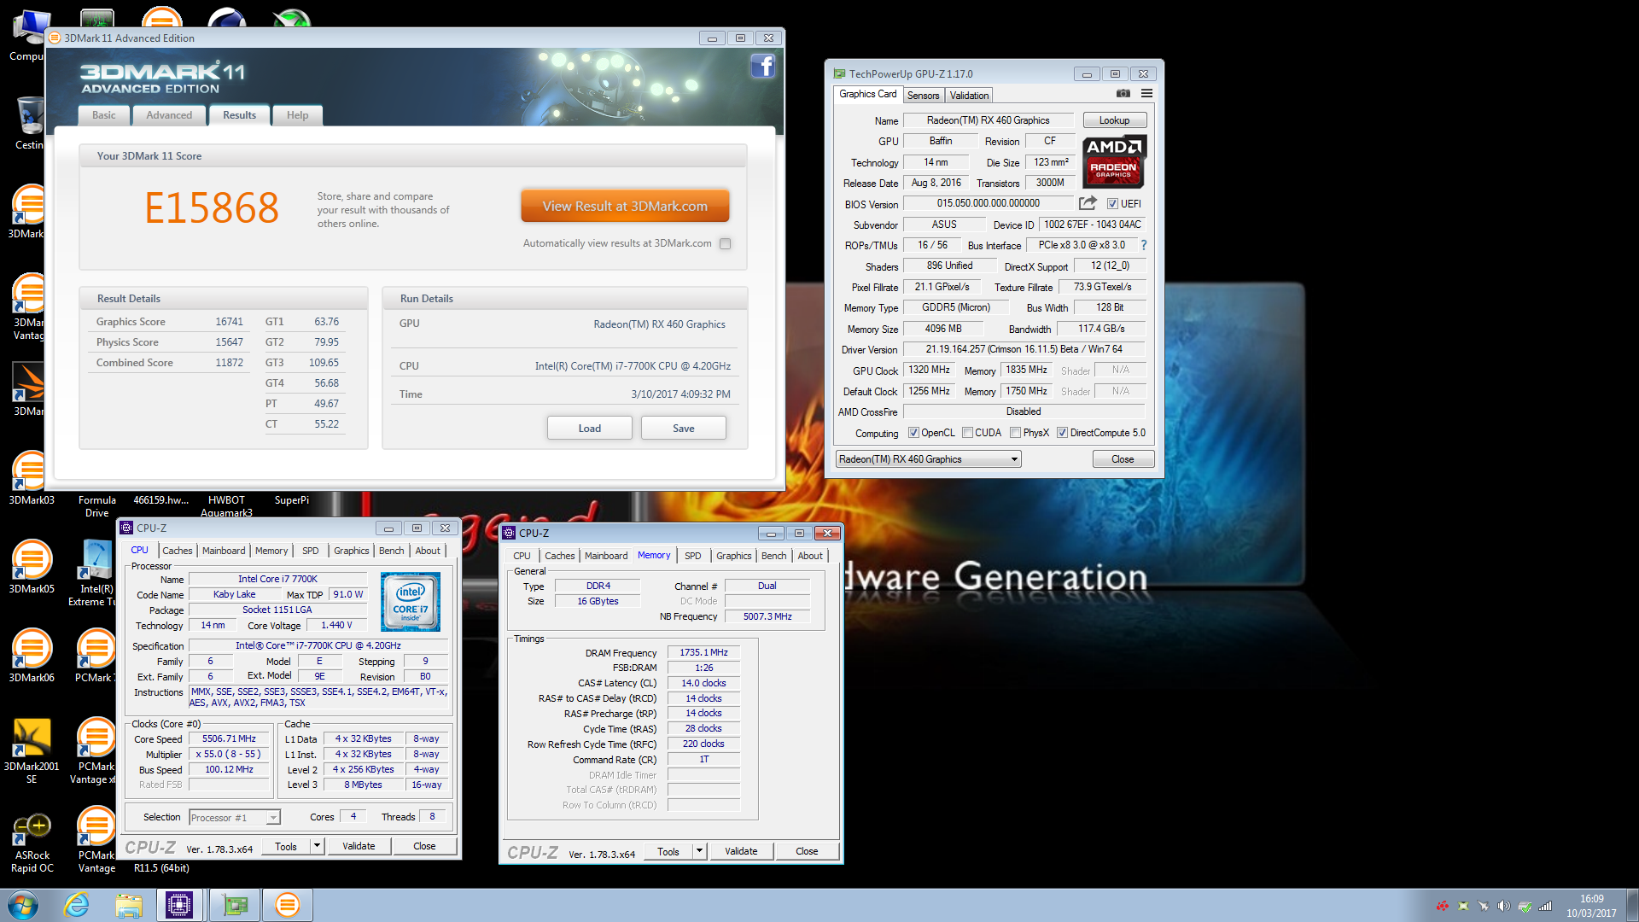
Task: Switch to GPU-Z taskbar icon
Action: click(x=235, y=905)
